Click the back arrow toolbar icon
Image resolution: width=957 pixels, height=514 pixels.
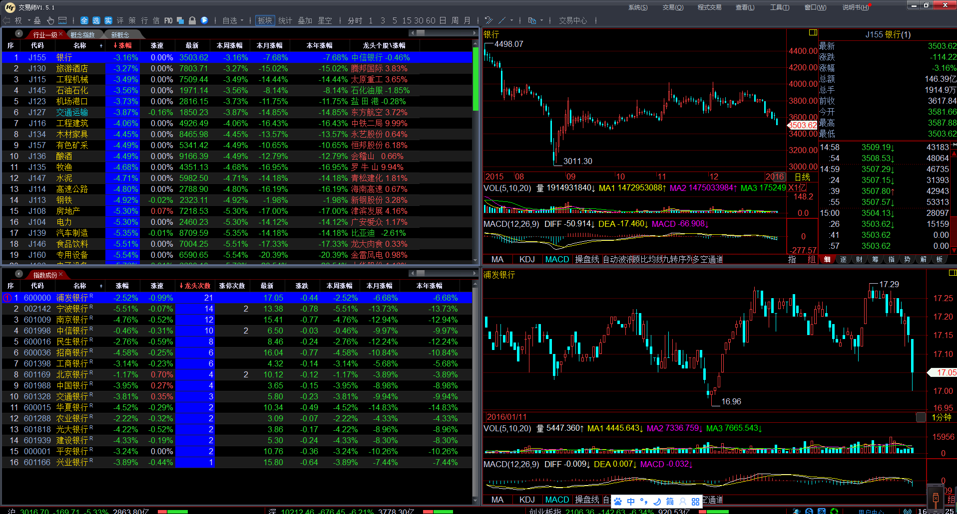[7, 20]
